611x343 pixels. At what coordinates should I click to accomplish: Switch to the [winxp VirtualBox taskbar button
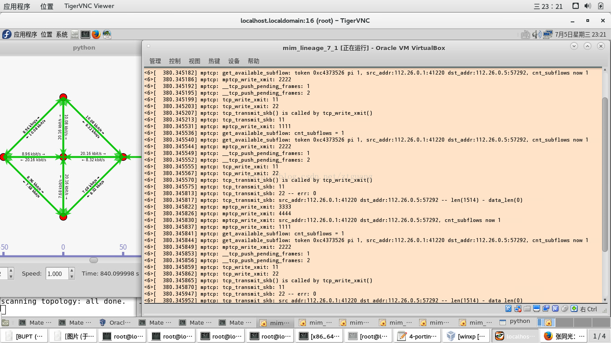(467, 336)
